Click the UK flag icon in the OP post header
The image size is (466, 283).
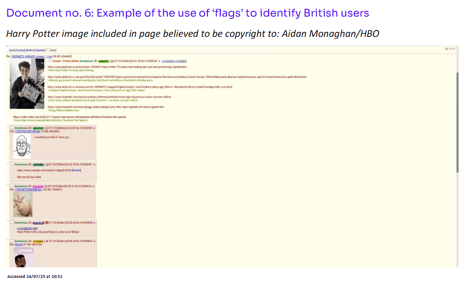pyautogui.click(x=112, y=61)
